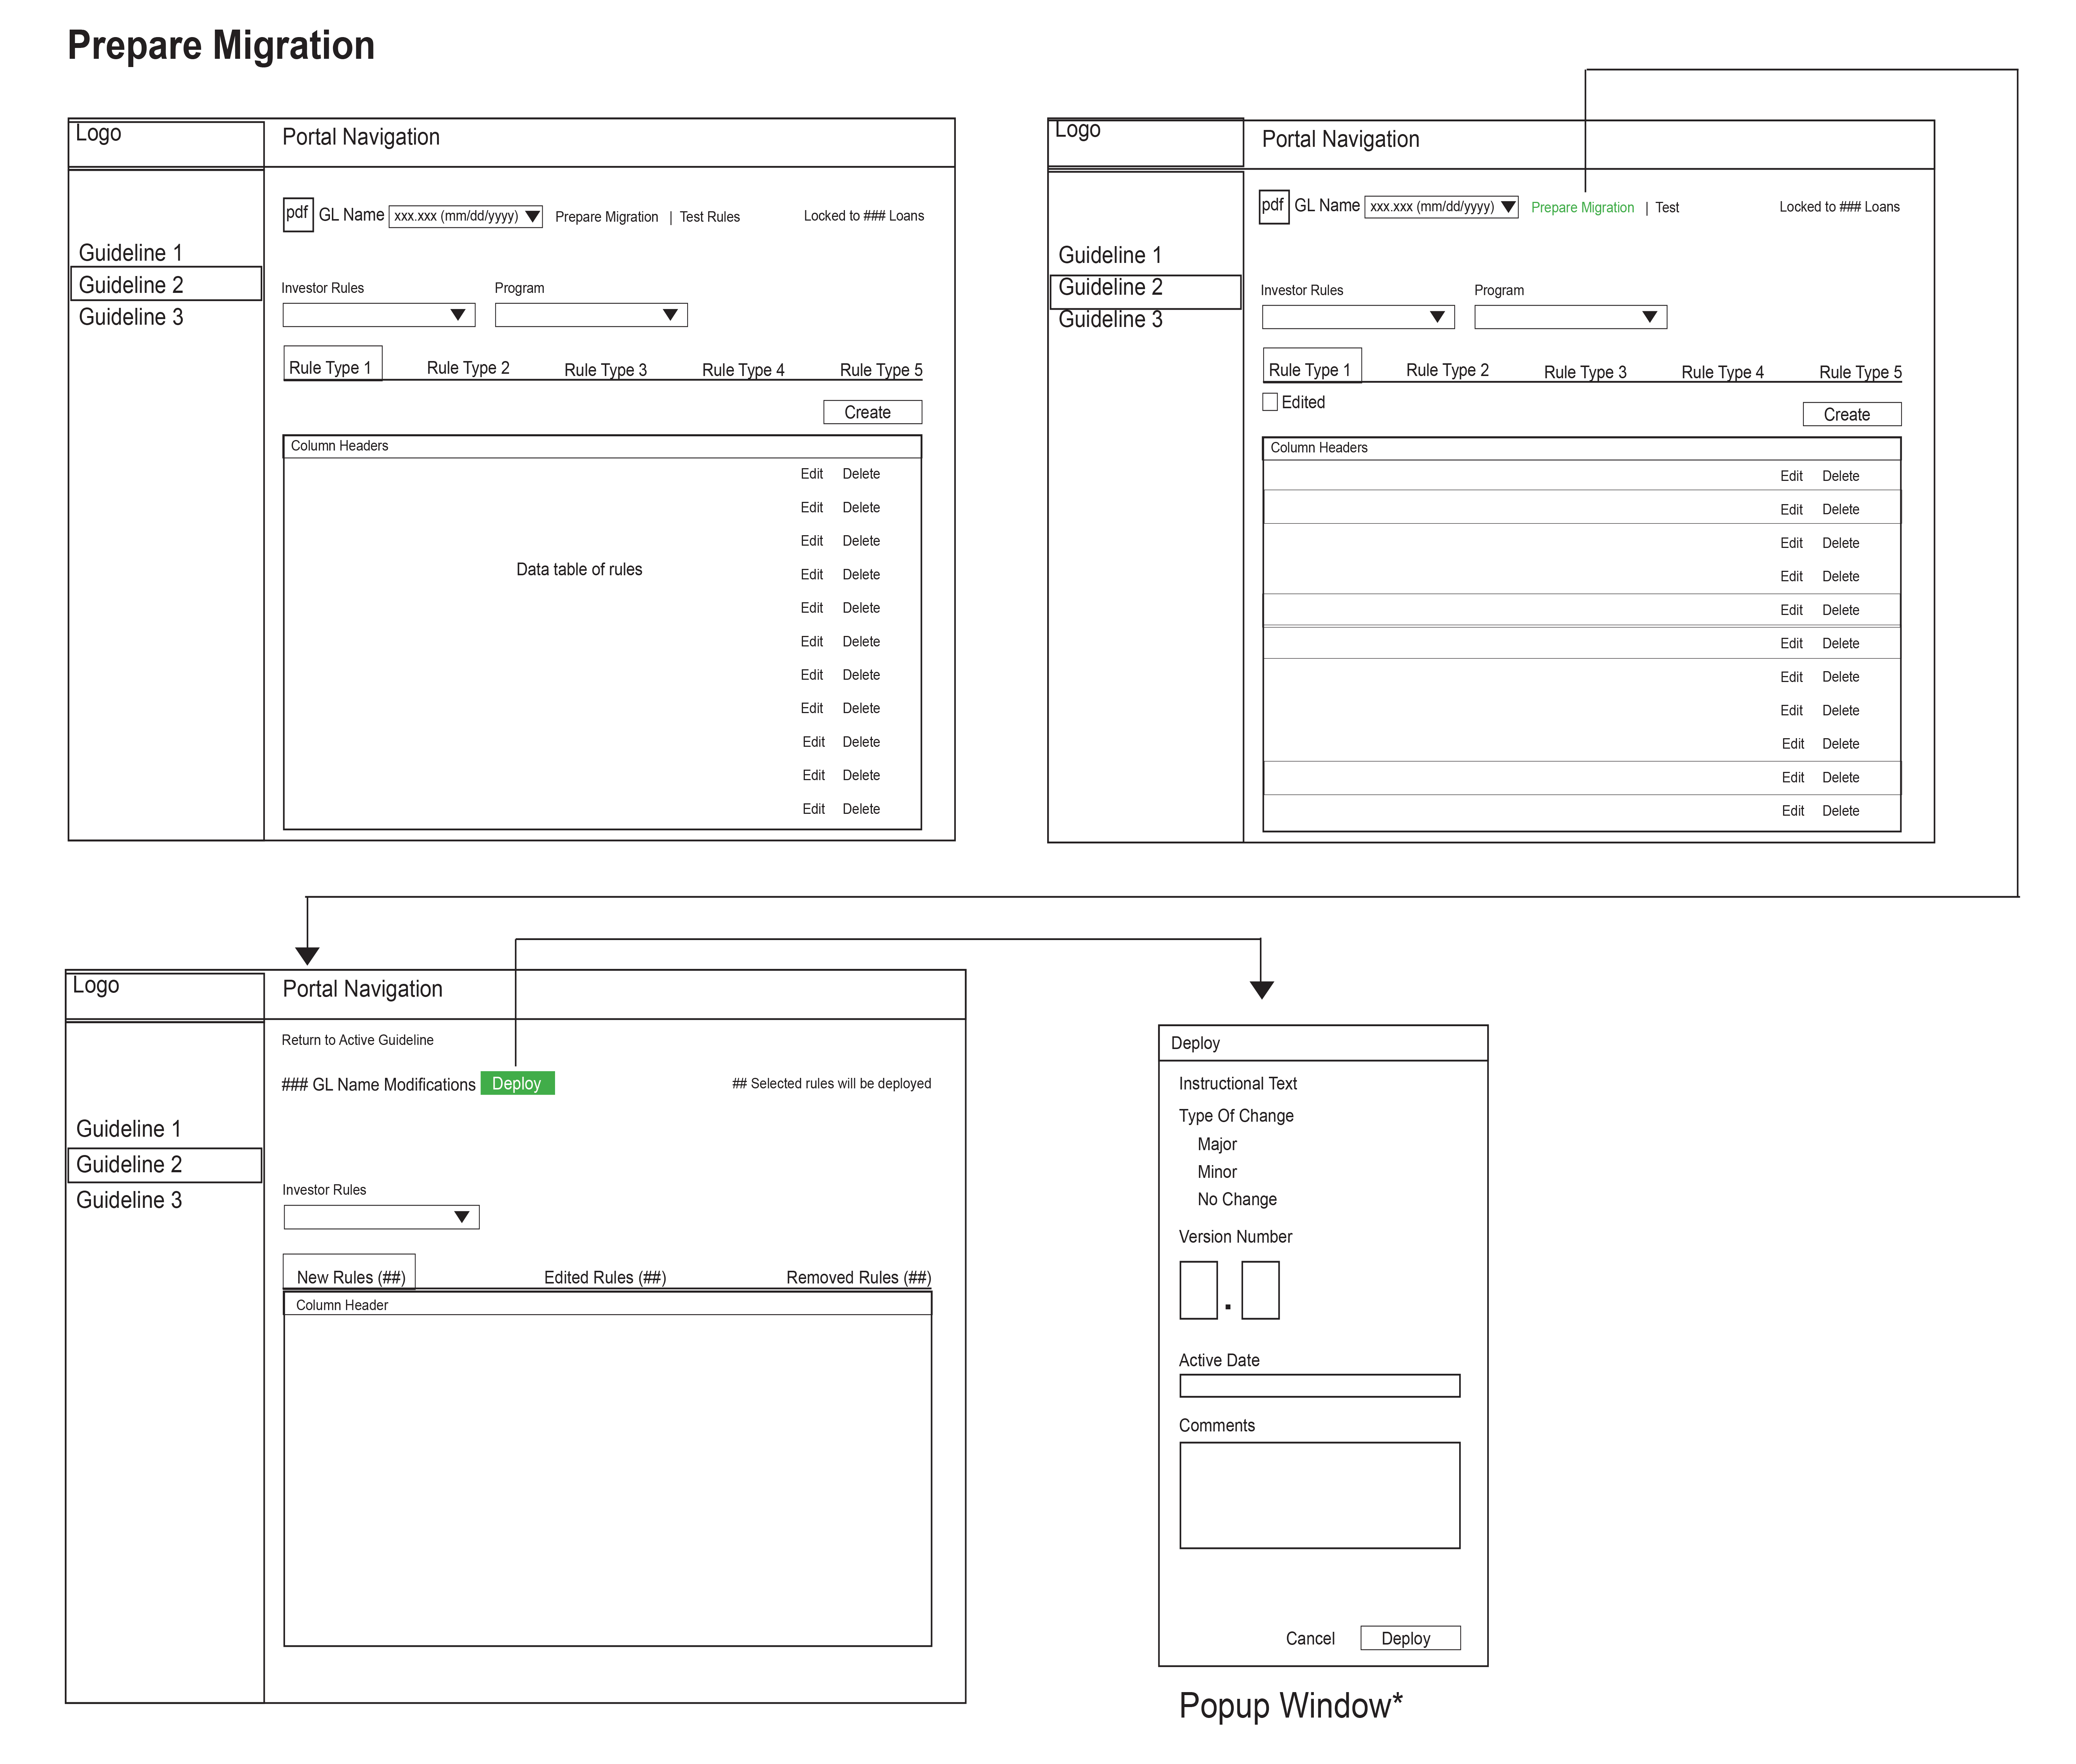The image size is (2076, 1764).
Task: Confirm with Deploy button in the popup window
Action: pyautogui.click(x=1410, y=1638)
